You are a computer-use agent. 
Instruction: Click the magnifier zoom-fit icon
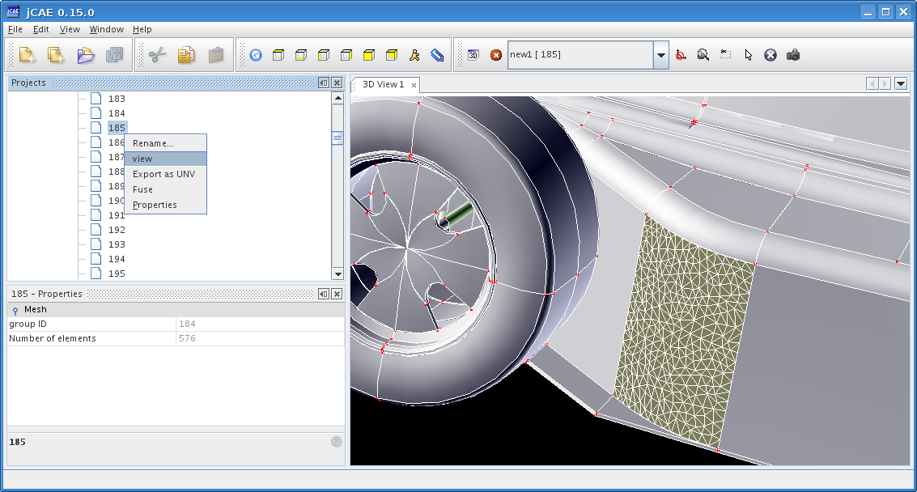coord(703,55)
